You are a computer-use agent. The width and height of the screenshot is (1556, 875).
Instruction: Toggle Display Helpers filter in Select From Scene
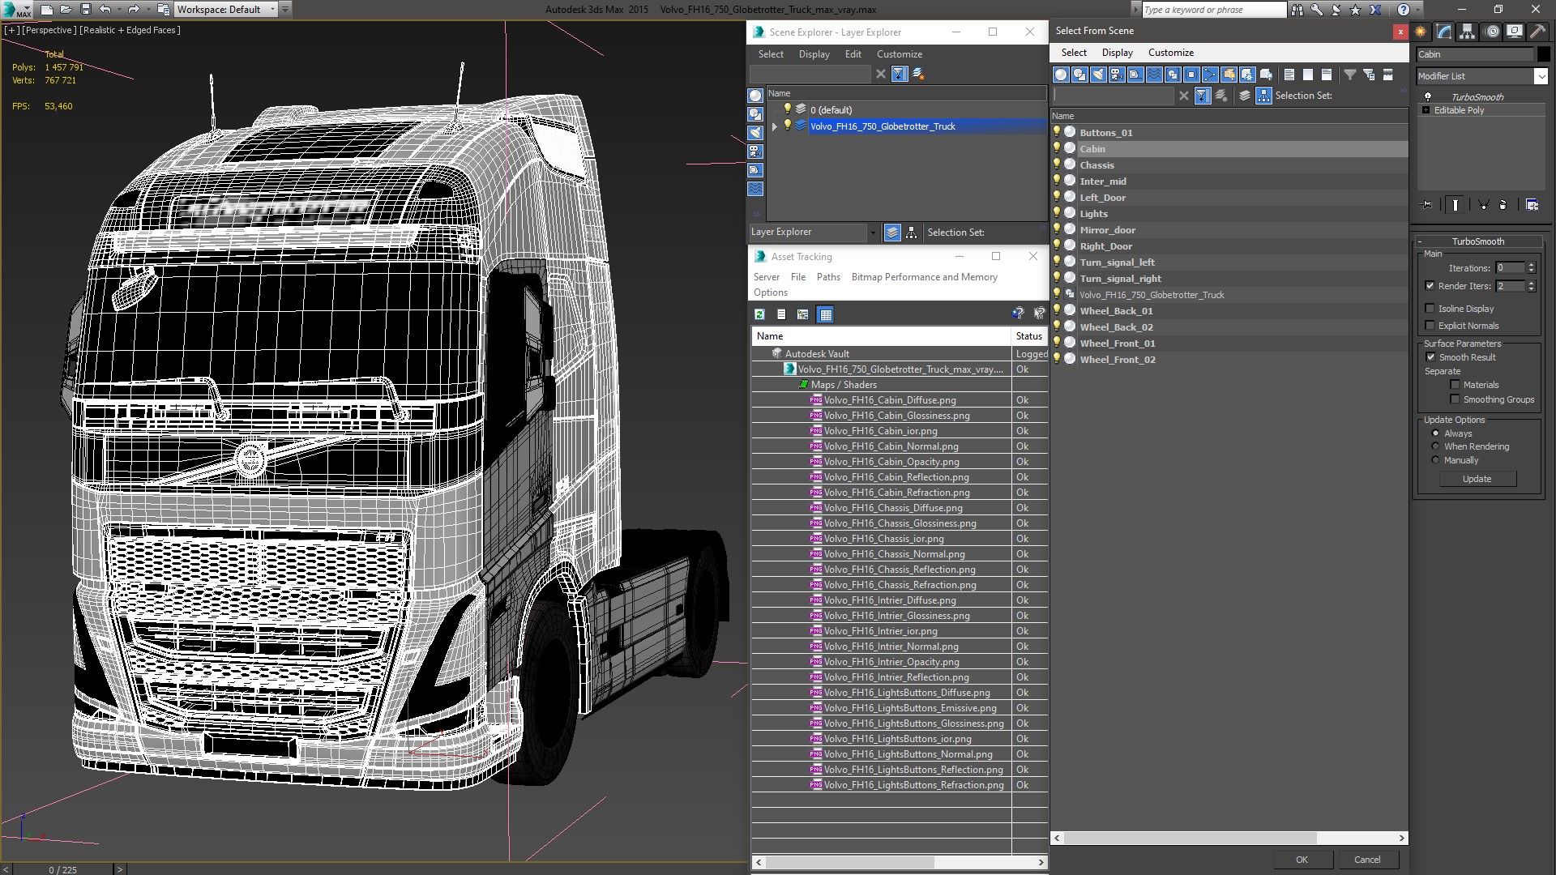pyautogui.click(x=1135, y=75)
